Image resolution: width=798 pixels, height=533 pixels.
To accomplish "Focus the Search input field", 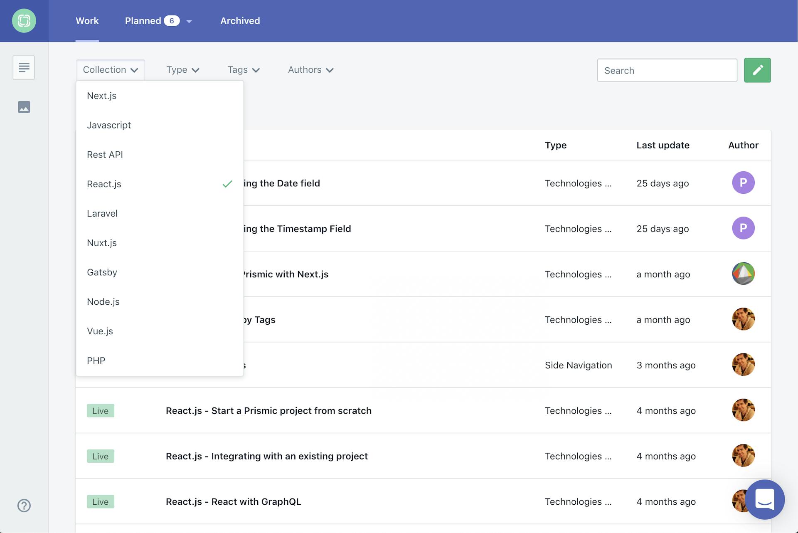I will click(x=667, y=70).
